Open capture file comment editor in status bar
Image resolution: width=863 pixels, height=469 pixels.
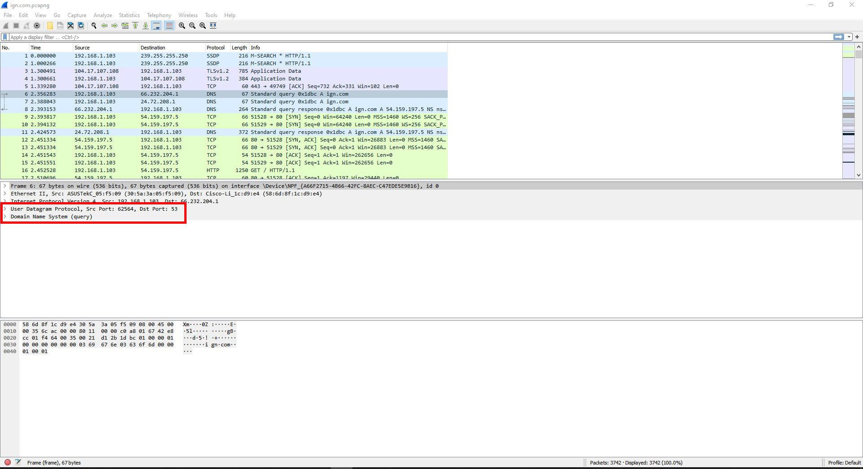coord(18,462)
